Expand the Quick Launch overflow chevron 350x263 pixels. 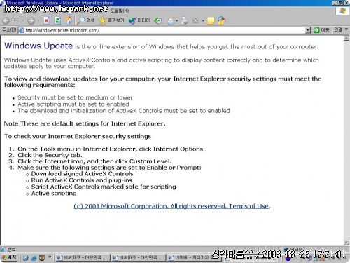50,257
